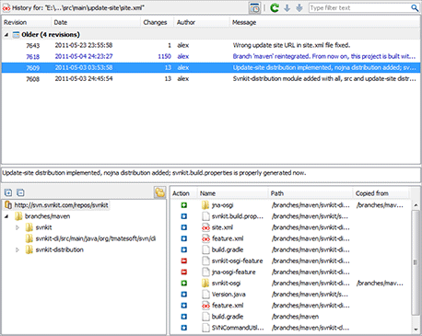Click the changed paths vertical scrollbar thumb
The image size is (422, 336).
tap(416, 262)
